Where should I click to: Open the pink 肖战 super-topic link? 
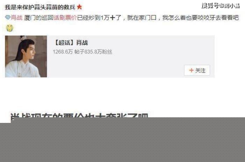tap(16, 18)
